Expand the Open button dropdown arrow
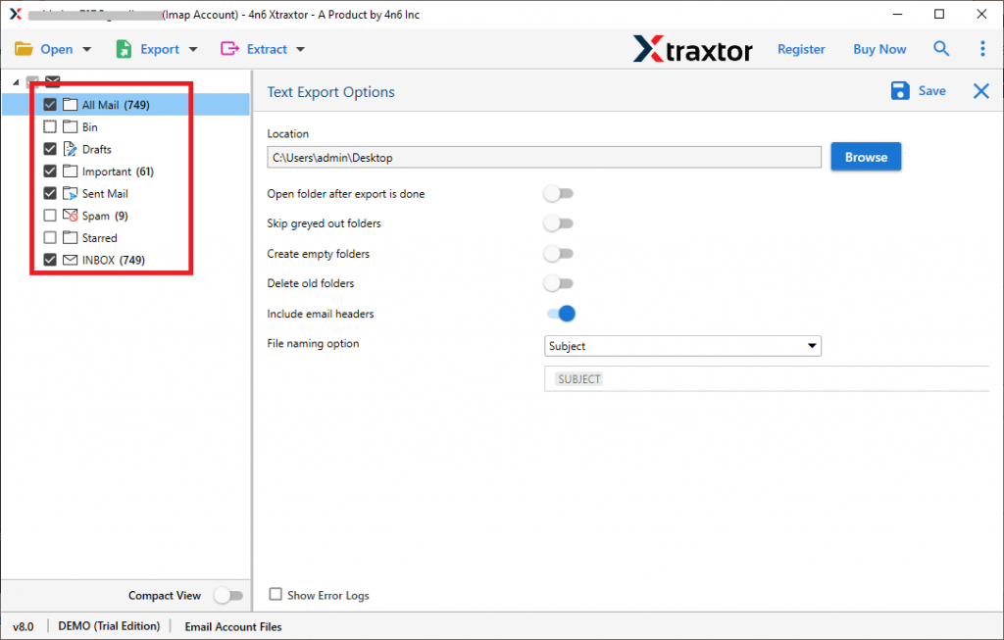 point(86,48)
